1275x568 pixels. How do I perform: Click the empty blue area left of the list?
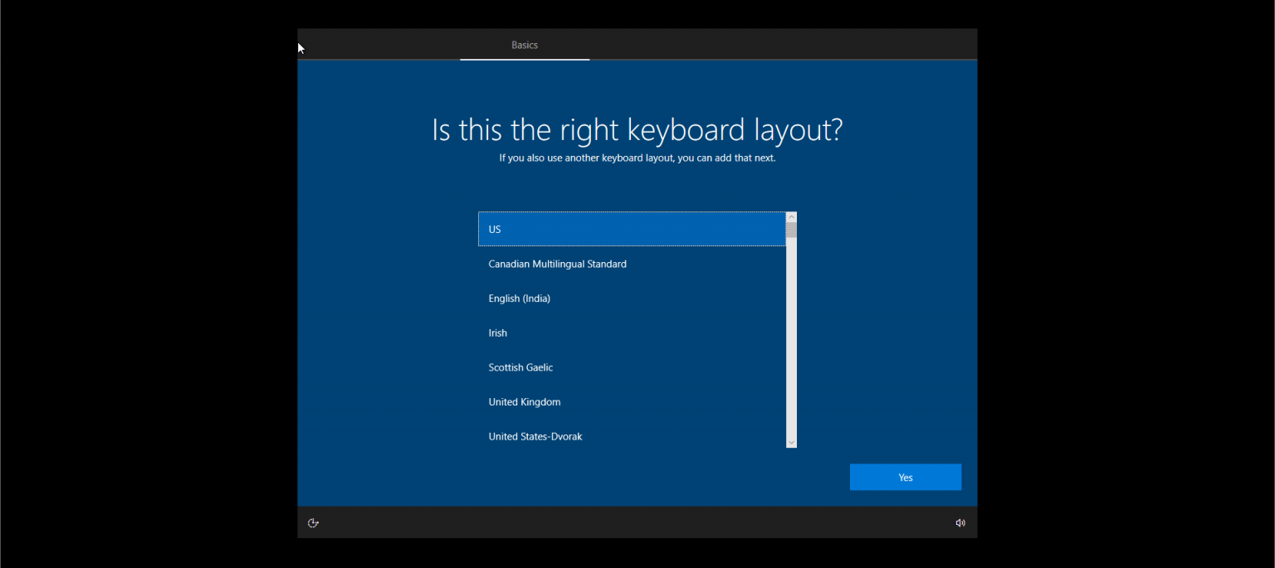[386, 332]
